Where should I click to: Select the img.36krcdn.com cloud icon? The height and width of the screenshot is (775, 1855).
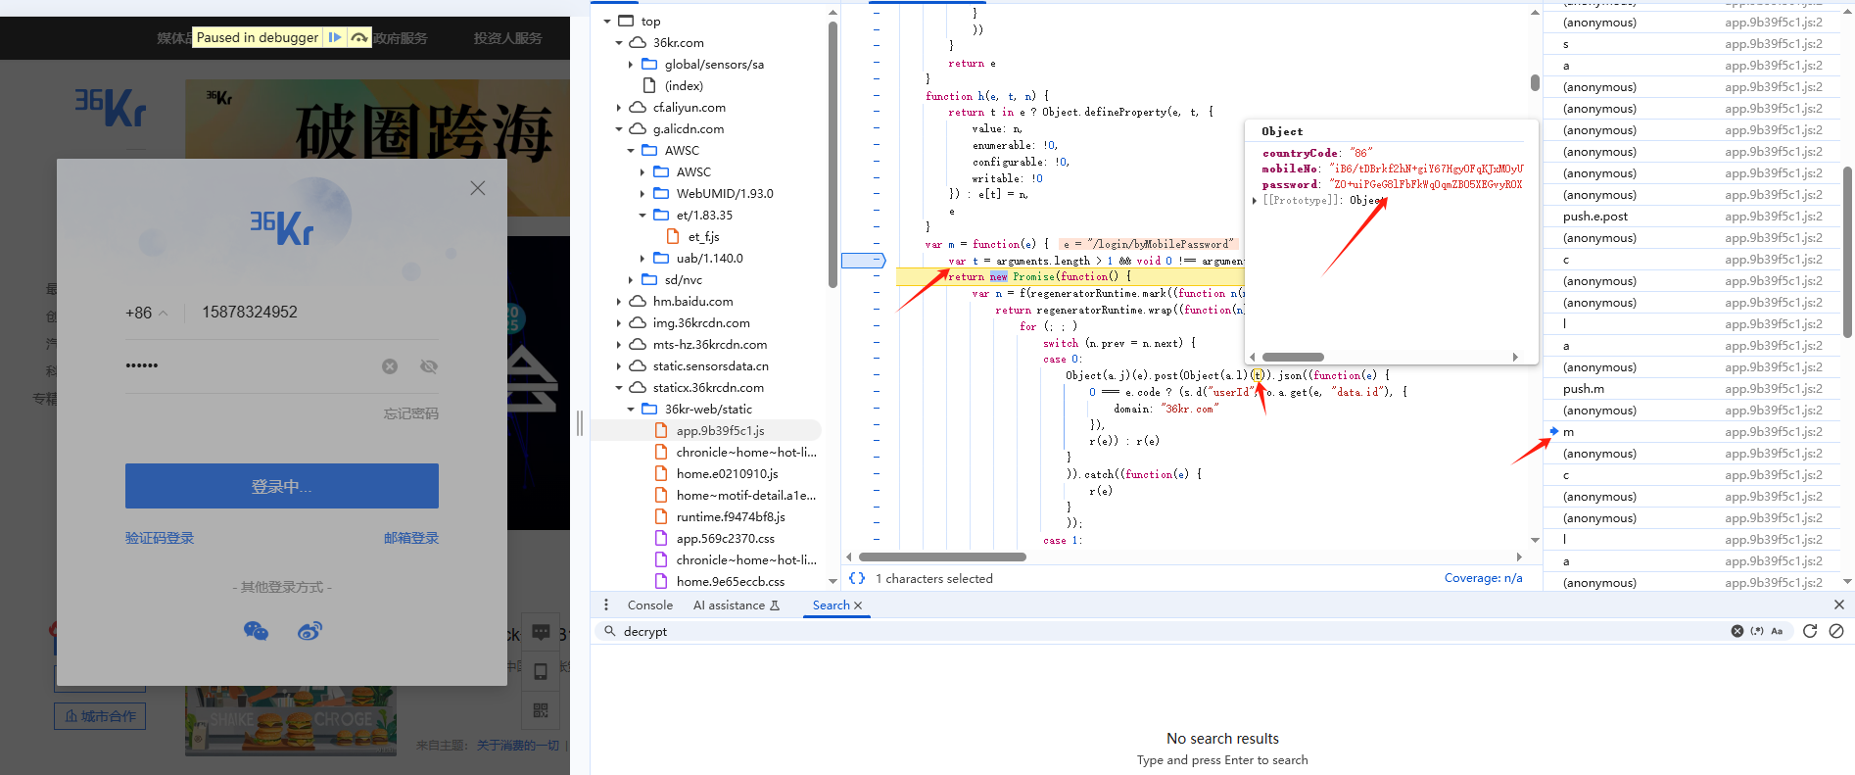[x=638, y=322]
